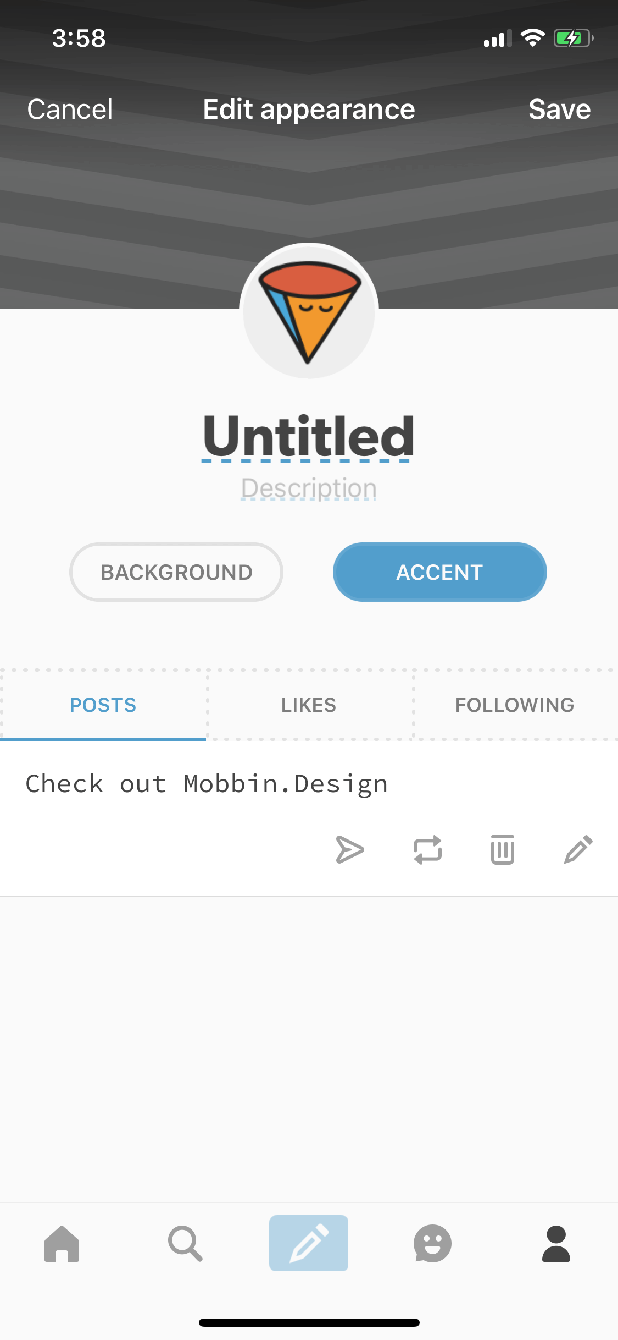Delete the post with trash icon

503,850
